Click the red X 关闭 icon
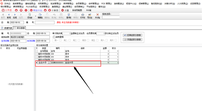This screenshot has width=202, height=111. pyautogui.click(x=98, y=15)
